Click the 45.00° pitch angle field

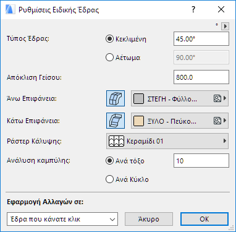coord(201,39)
